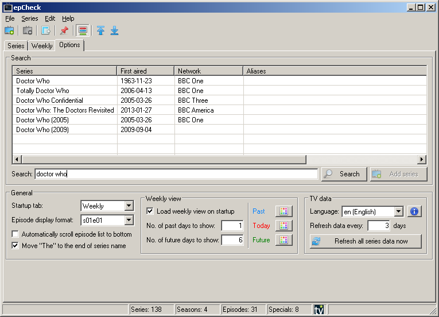Click the blue language info icon
Screen dimensions: 439x317
414,211
